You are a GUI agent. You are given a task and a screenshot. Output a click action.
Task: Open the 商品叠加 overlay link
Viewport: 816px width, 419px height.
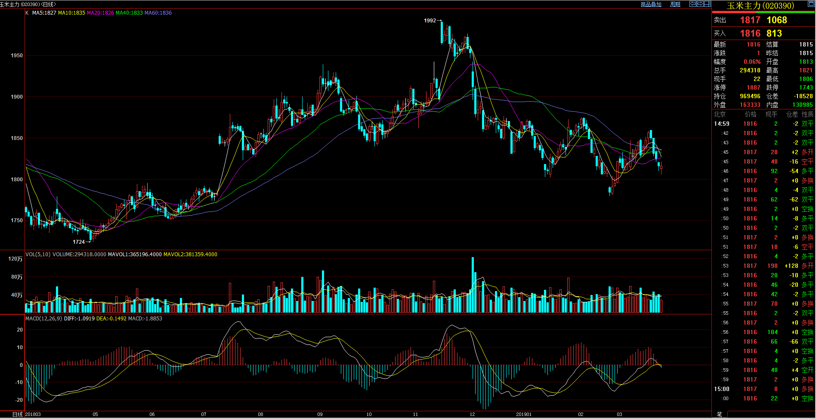click(x=651, y=4)
